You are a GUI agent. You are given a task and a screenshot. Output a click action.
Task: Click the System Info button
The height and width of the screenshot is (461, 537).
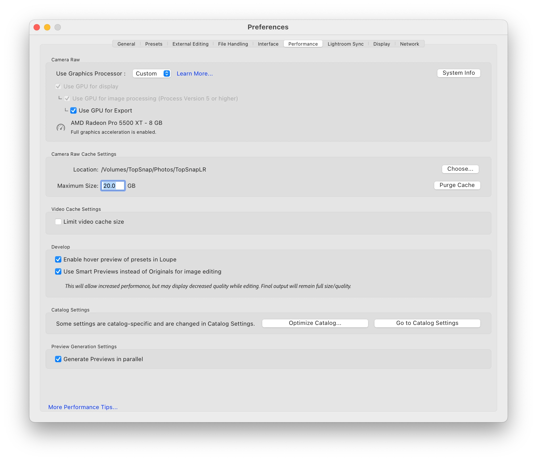pos(459,73)
